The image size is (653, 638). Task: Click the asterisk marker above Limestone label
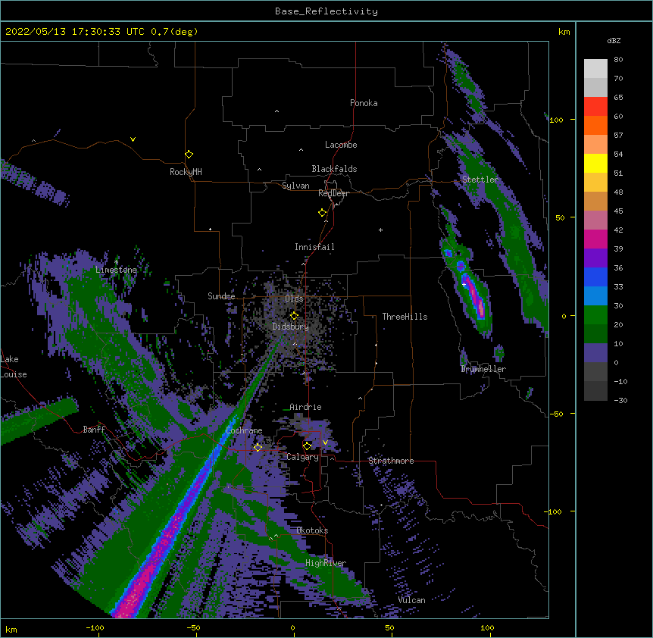tap(116, 262)
